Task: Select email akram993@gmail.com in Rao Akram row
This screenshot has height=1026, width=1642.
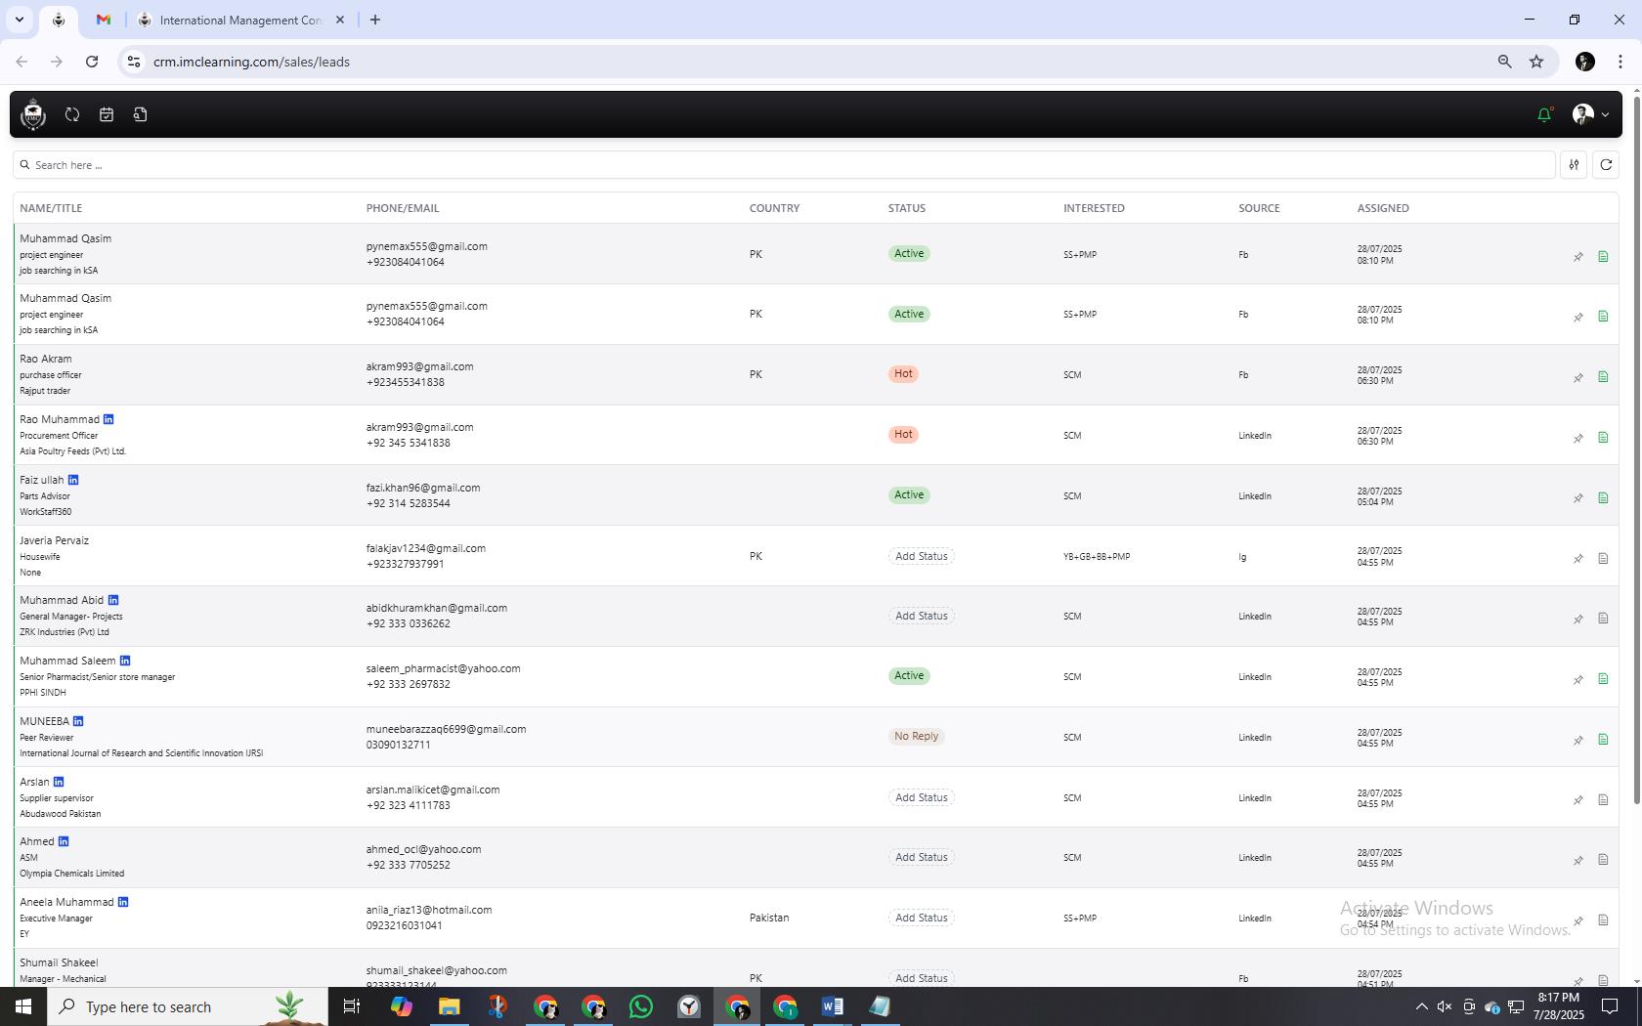Action: pos(420,366)
